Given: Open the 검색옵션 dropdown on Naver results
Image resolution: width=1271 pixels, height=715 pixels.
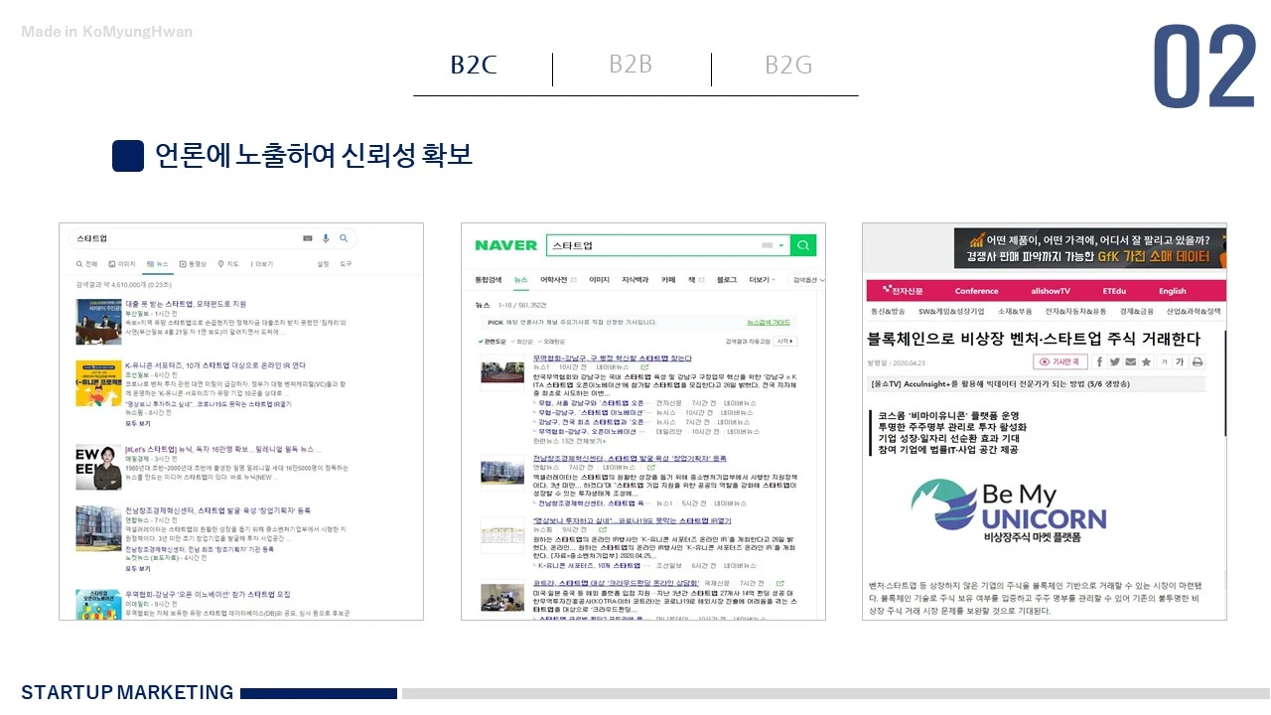Looking at the screenshot, I should (806, 280).
